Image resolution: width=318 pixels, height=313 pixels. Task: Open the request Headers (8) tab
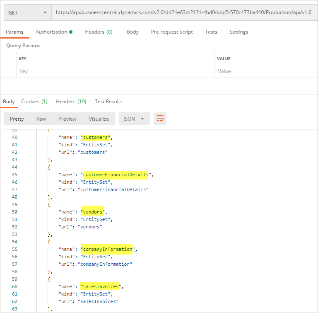pos(99,32)
